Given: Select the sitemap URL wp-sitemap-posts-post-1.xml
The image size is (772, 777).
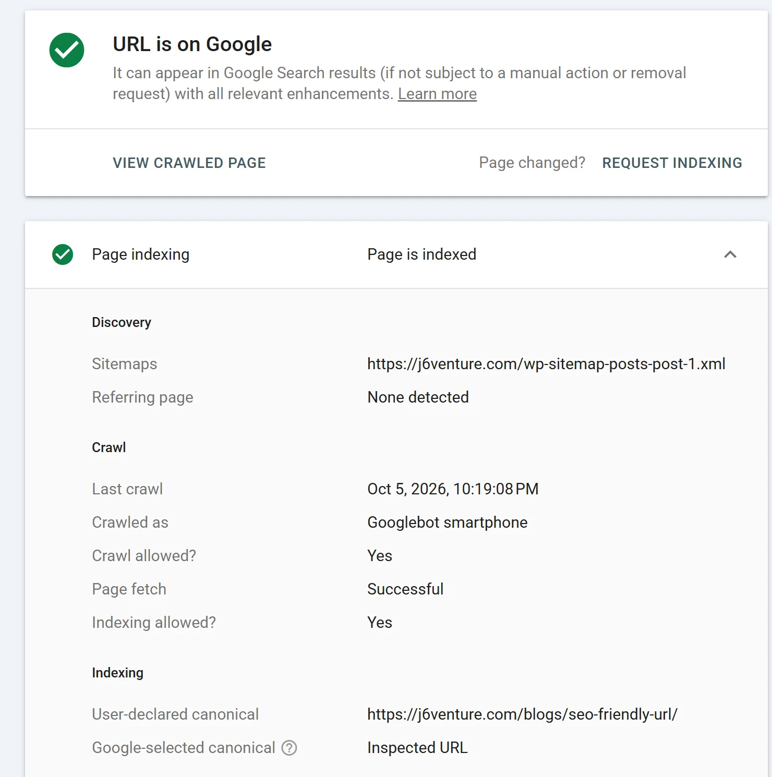Looking at the screenshot, I should point(546,364).
